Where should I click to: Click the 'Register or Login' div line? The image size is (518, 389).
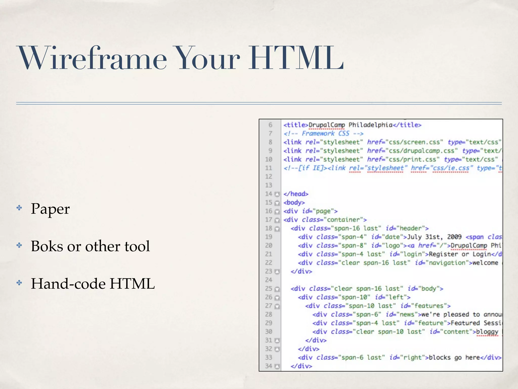coord(400,254)
